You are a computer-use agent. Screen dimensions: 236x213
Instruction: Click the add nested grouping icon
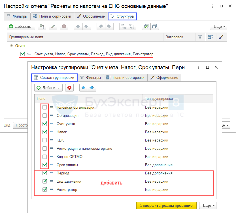click(42, 26)
